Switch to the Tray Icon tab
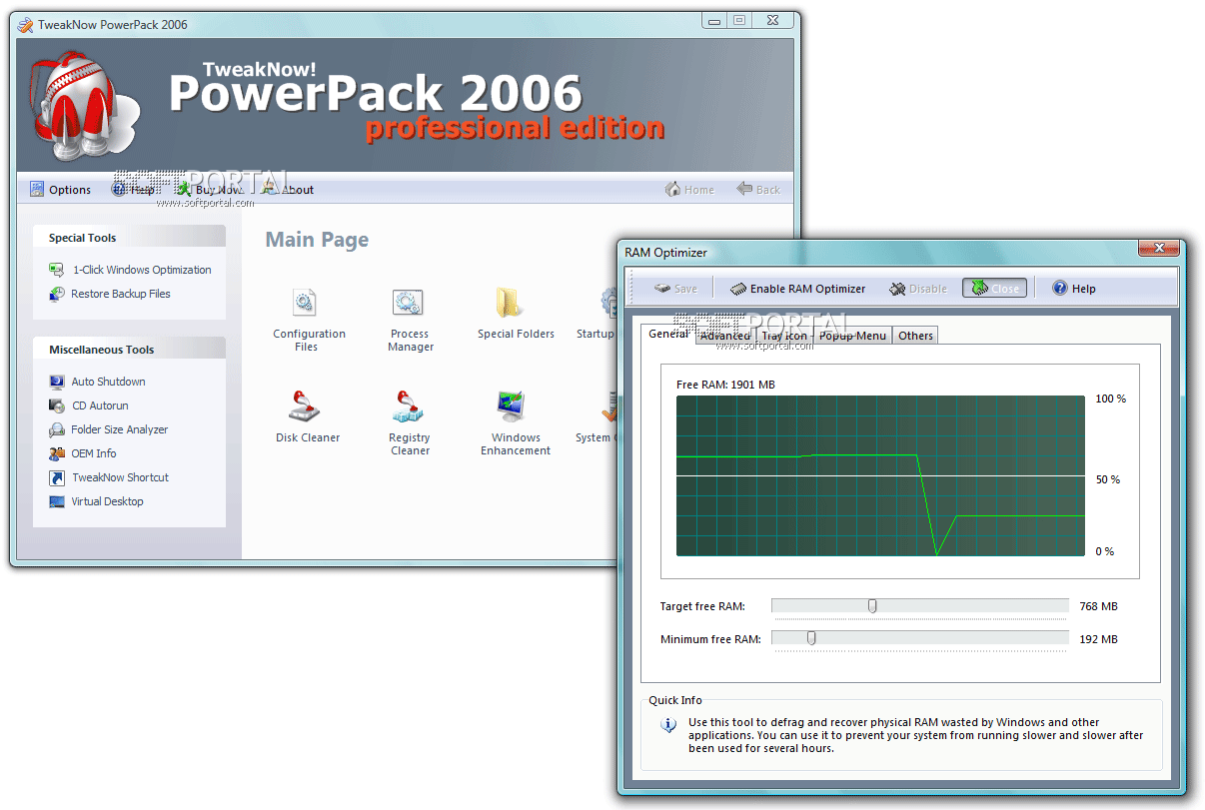Screen dimensions: 1205x810 coord(784,336)
